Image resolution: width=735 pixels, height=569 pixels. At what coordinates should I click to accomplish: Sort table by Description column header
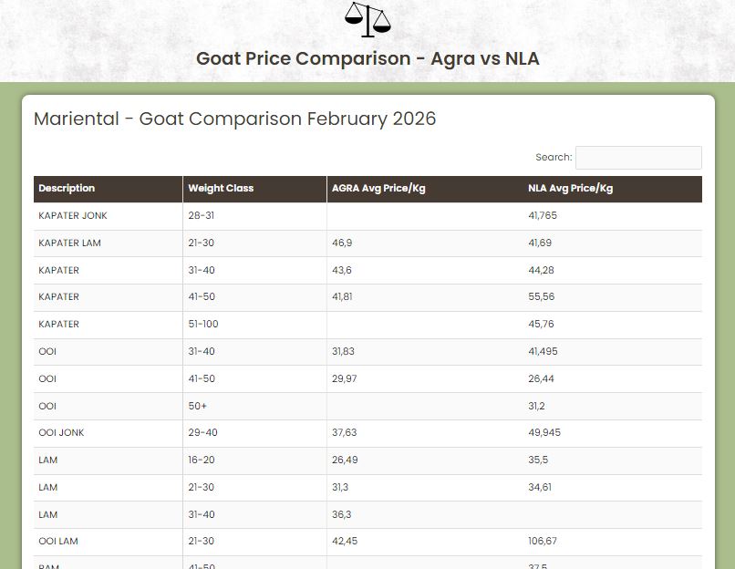pos(108,189)
